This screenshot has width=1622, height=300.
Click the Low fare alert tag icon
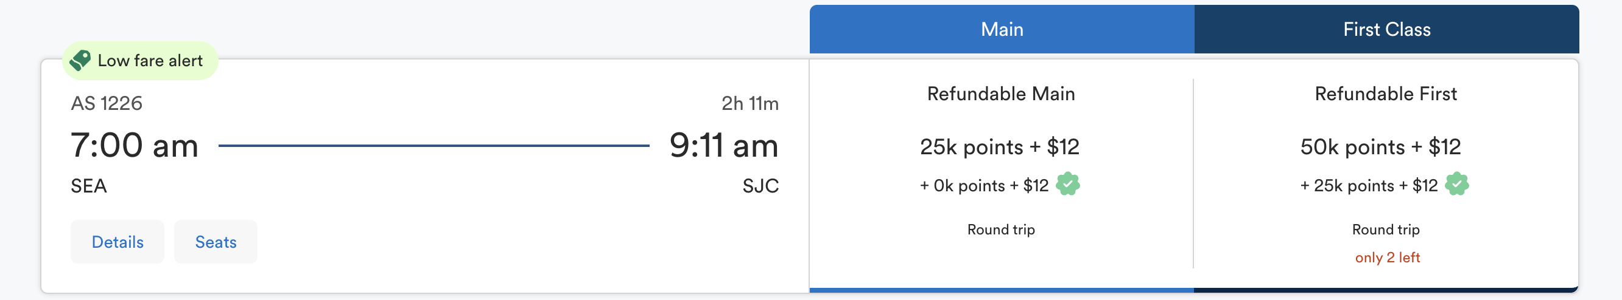[80, 60]
